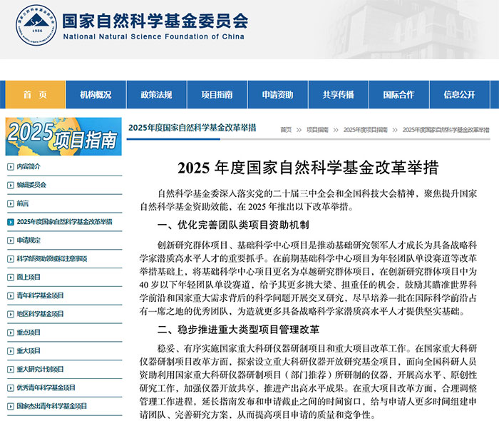499x421 pixels.
Task: Click the large article title 2025 年度国家自然科学基金改革举措
Action: (308, 168)
